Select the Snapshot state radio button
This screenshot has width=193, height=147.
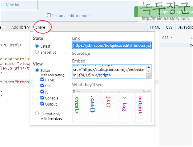(x=37, y=52)
